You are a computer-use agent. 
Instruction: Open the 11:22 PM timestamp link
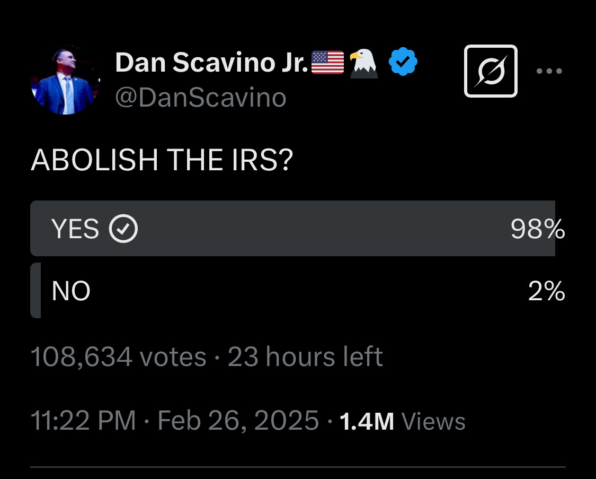click(83, 421)
